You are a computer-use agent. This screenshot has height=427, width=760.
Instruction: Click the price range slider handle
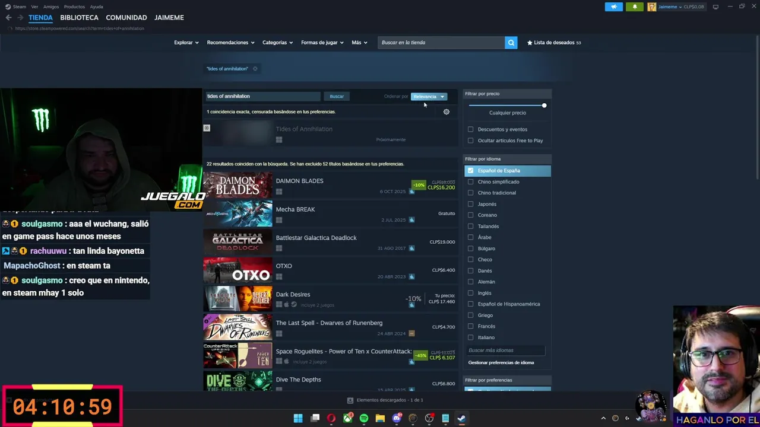coord(544,106)
